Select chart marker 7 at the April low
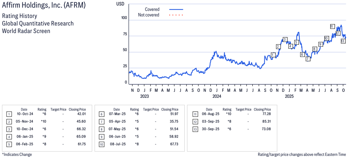Viewport: 350px width, 157px height. click(308, 59)
